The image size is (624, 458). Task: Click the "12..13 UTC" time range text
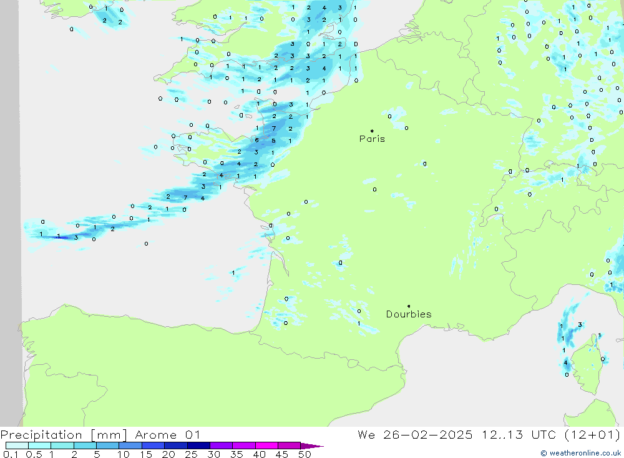[519, 435]
